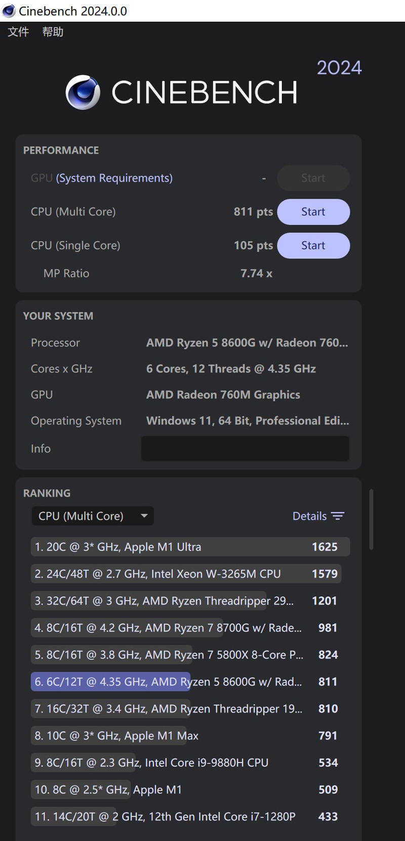Click the GPU Start button
The width and height of the screenshot is (405, 841).
[x=313, y=178]
